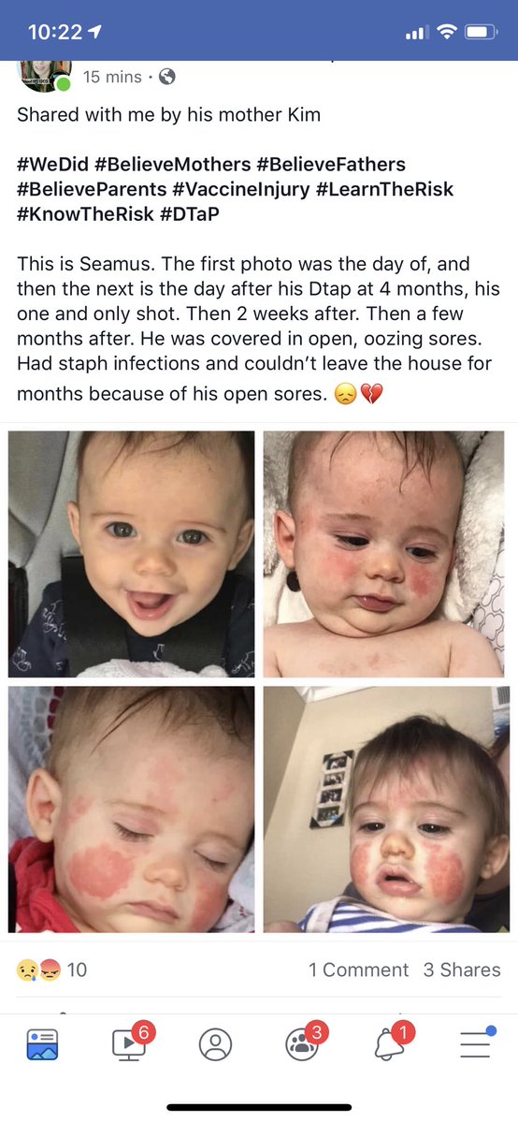The height and width of the screenshot is (1122, 518).
Task: Open the smiling baby photo
Action: tap(132, 554)
